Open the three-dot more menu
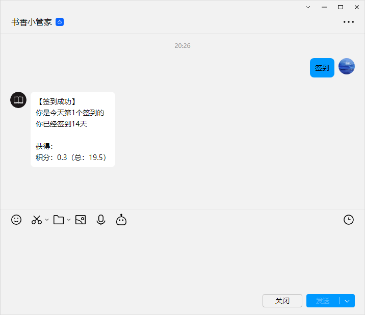Screen dimensions: 365x315 coord(349,22)
